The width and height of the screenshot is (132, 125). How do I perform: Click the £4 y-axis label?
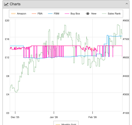(x=8, y=94)
